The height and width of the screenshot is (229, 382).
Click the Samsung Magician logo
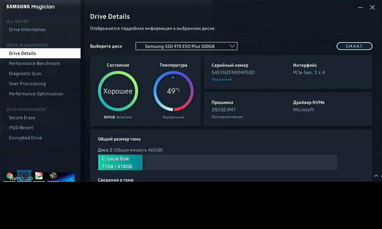(x=31, y=7)
